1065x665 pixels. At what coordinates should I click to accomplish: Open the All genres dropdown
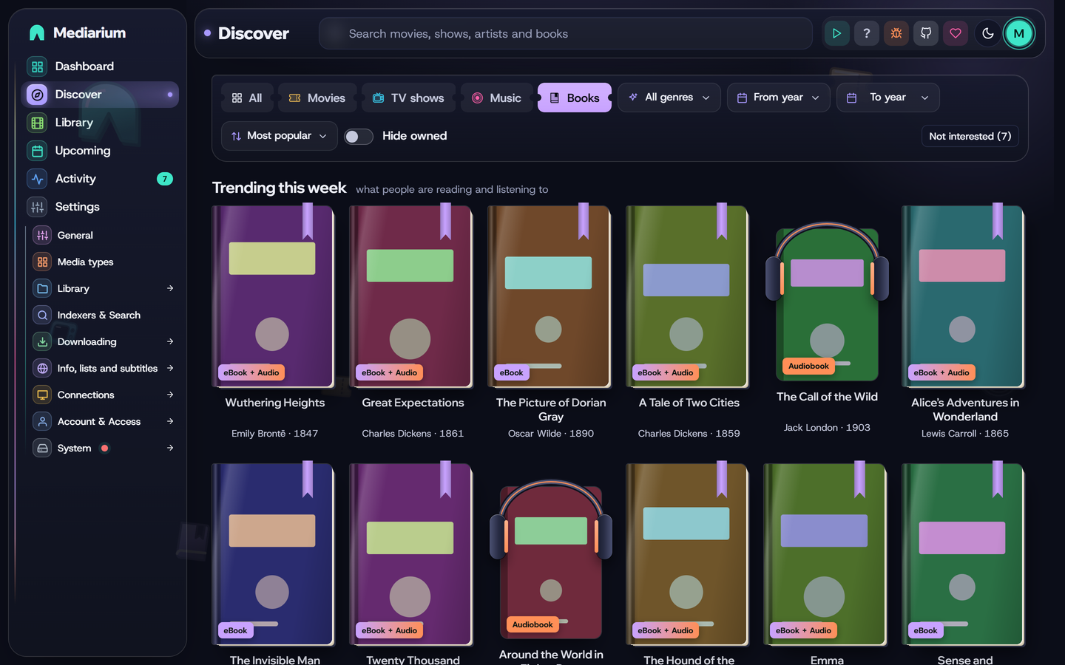coord(669,98)
